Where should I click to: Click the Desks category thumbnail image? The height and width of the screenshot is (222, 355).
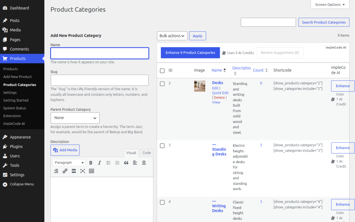pyautogui.click(x=199, y=86)
